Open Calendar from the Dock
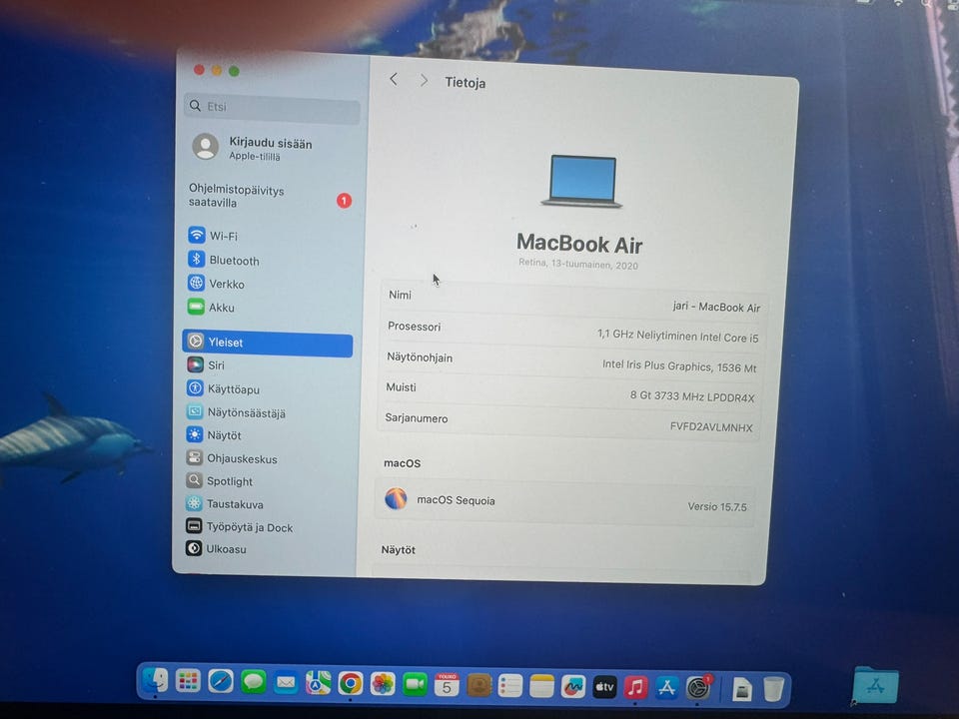959x719 pixels. point(448,685)
